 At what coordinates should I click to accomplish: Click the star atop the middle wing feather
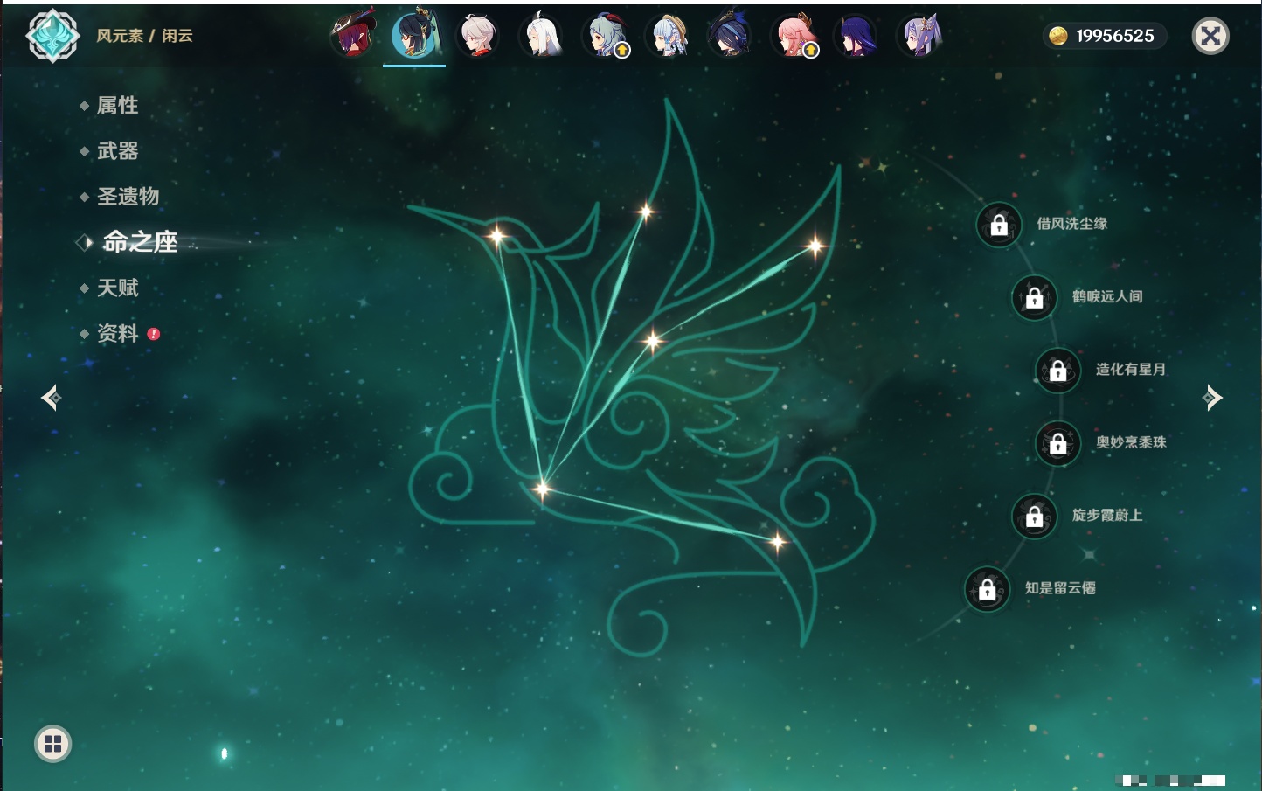646,211
